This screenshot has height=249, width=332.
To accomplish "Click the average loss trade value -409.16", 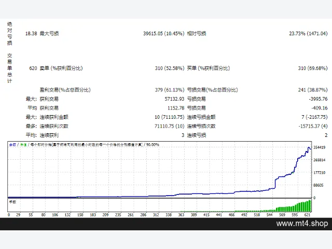I will (320, 108).
